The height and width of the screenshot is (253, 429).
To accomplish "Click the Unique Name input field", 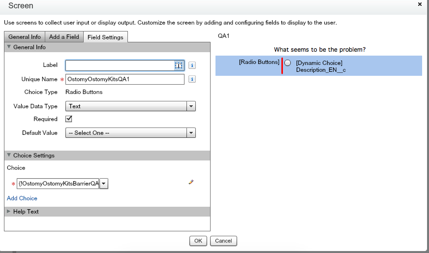I will 125,79.
